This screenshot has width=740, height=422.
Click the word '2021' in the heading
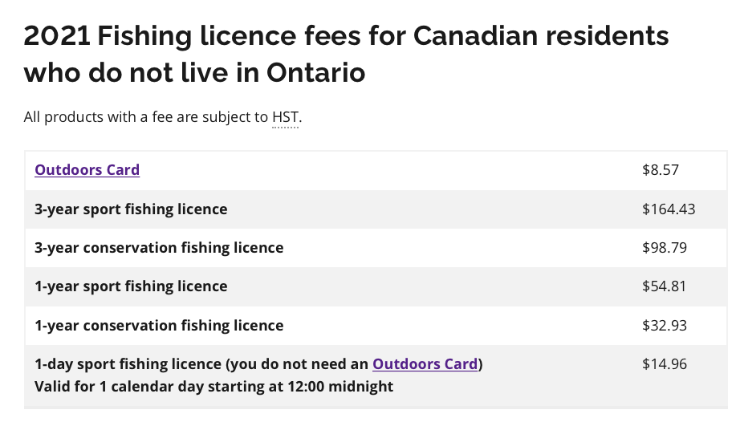[x=57, y=37]
